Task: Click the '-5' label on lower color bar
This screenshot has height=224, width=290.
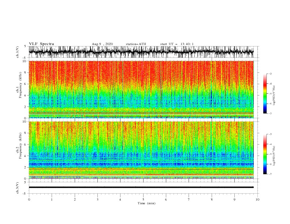Action: tap(270, 154)
